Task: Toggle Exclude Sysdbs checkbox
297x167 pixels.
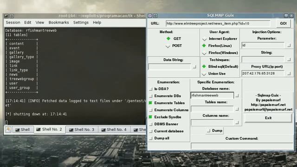Action: [x=150, y=117]
